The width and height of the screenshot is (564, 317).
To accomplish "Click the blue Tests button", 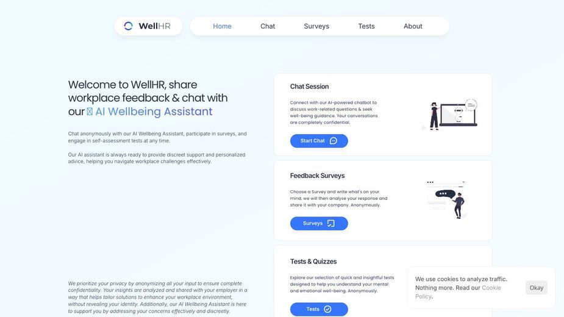I will point(319,309).
